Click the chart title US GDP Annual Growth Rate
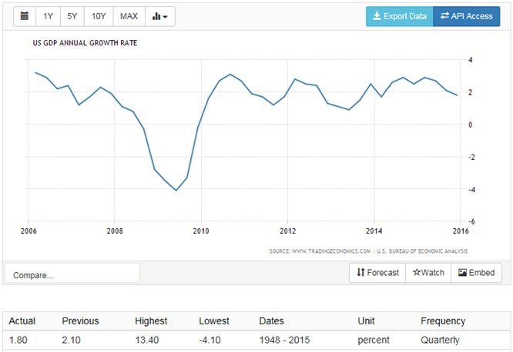The width and height of the screenshot is (513, 352). pos(85,43)
